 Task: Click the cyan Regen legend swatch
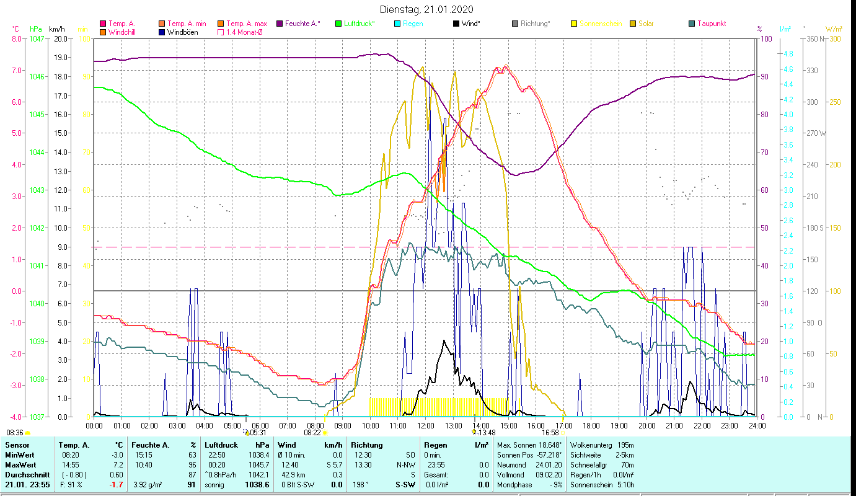click(x=397, y=24)
